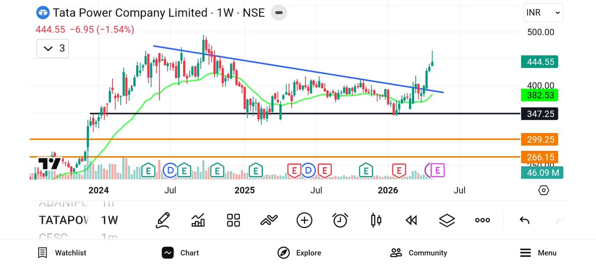Expand the collapsed 3 indicators legend
Screen dimensions: 596x266
[53, 49]
